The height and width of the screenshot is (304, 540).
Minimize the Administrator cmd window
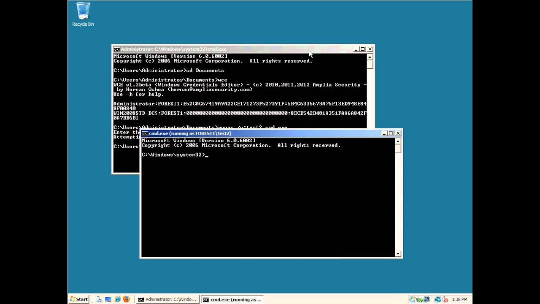click(x=356, y=49)
